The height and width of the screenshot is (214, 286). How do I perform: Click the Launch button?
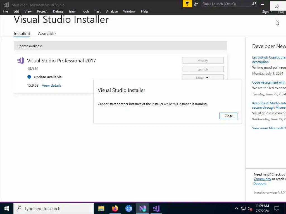[203, 69]
